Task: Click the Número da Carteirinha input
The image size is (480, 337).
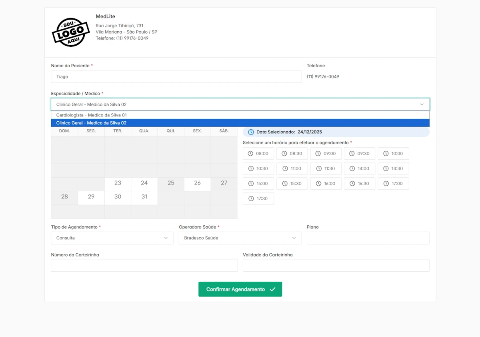Action: pos(144,266)
